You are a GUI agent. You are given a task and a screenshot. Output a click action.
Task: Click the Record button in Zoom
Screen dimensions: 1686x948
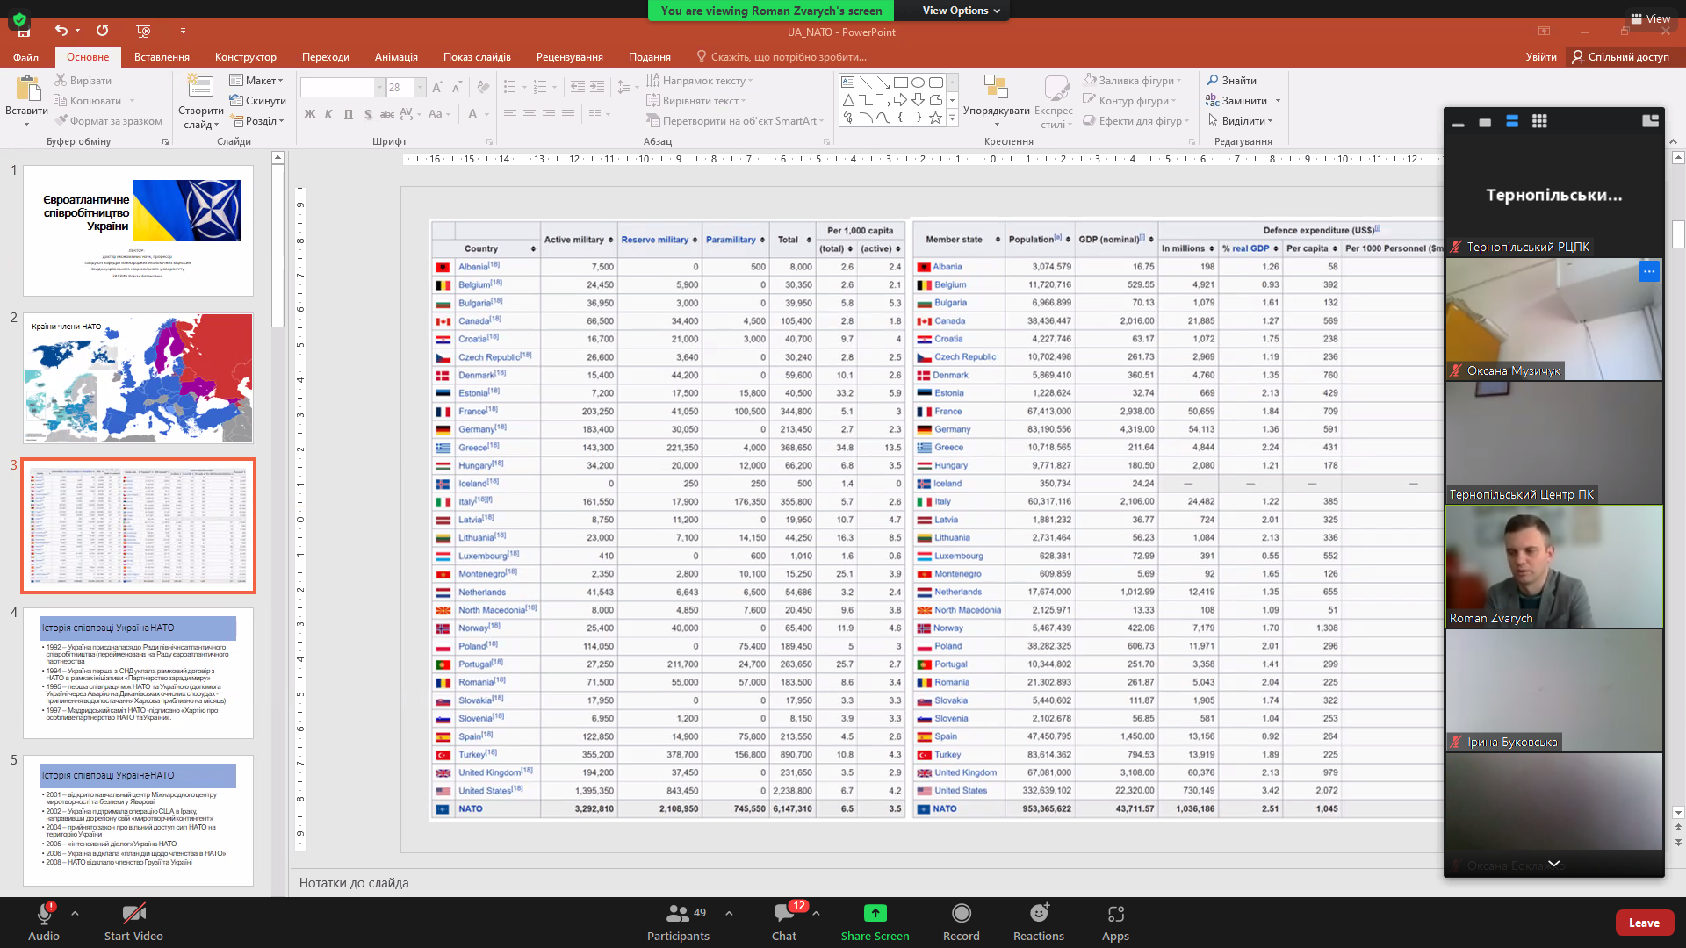[961, 922]
